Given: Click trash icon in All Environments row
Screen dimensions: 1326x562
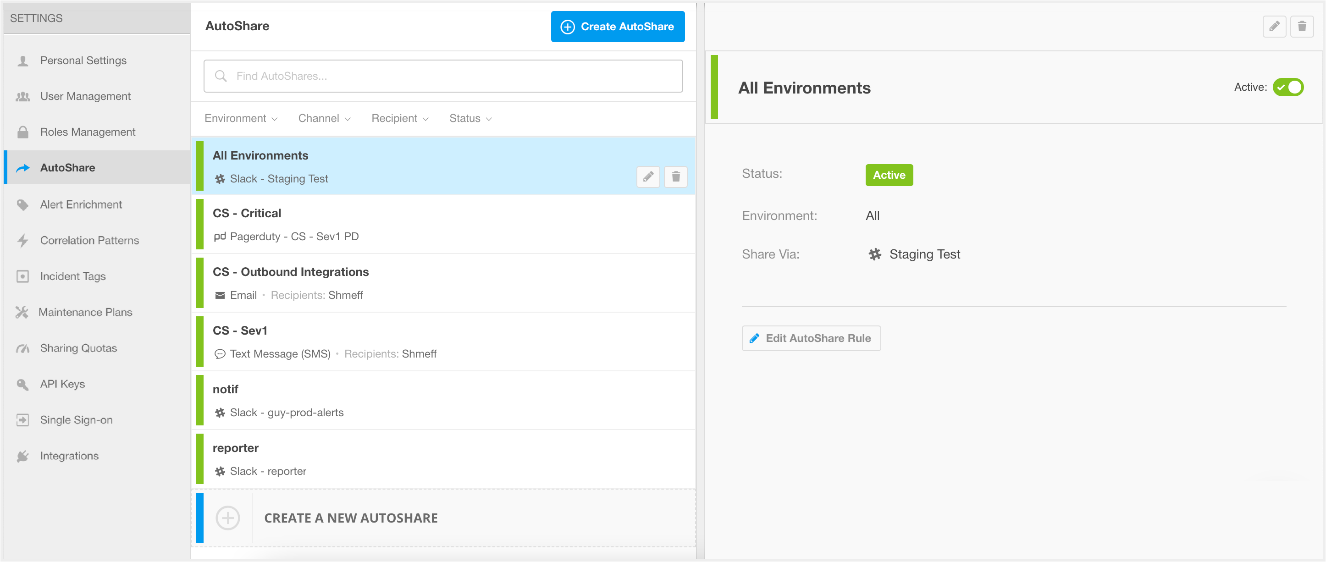Looking at the screenshot, I should [675, 177].
